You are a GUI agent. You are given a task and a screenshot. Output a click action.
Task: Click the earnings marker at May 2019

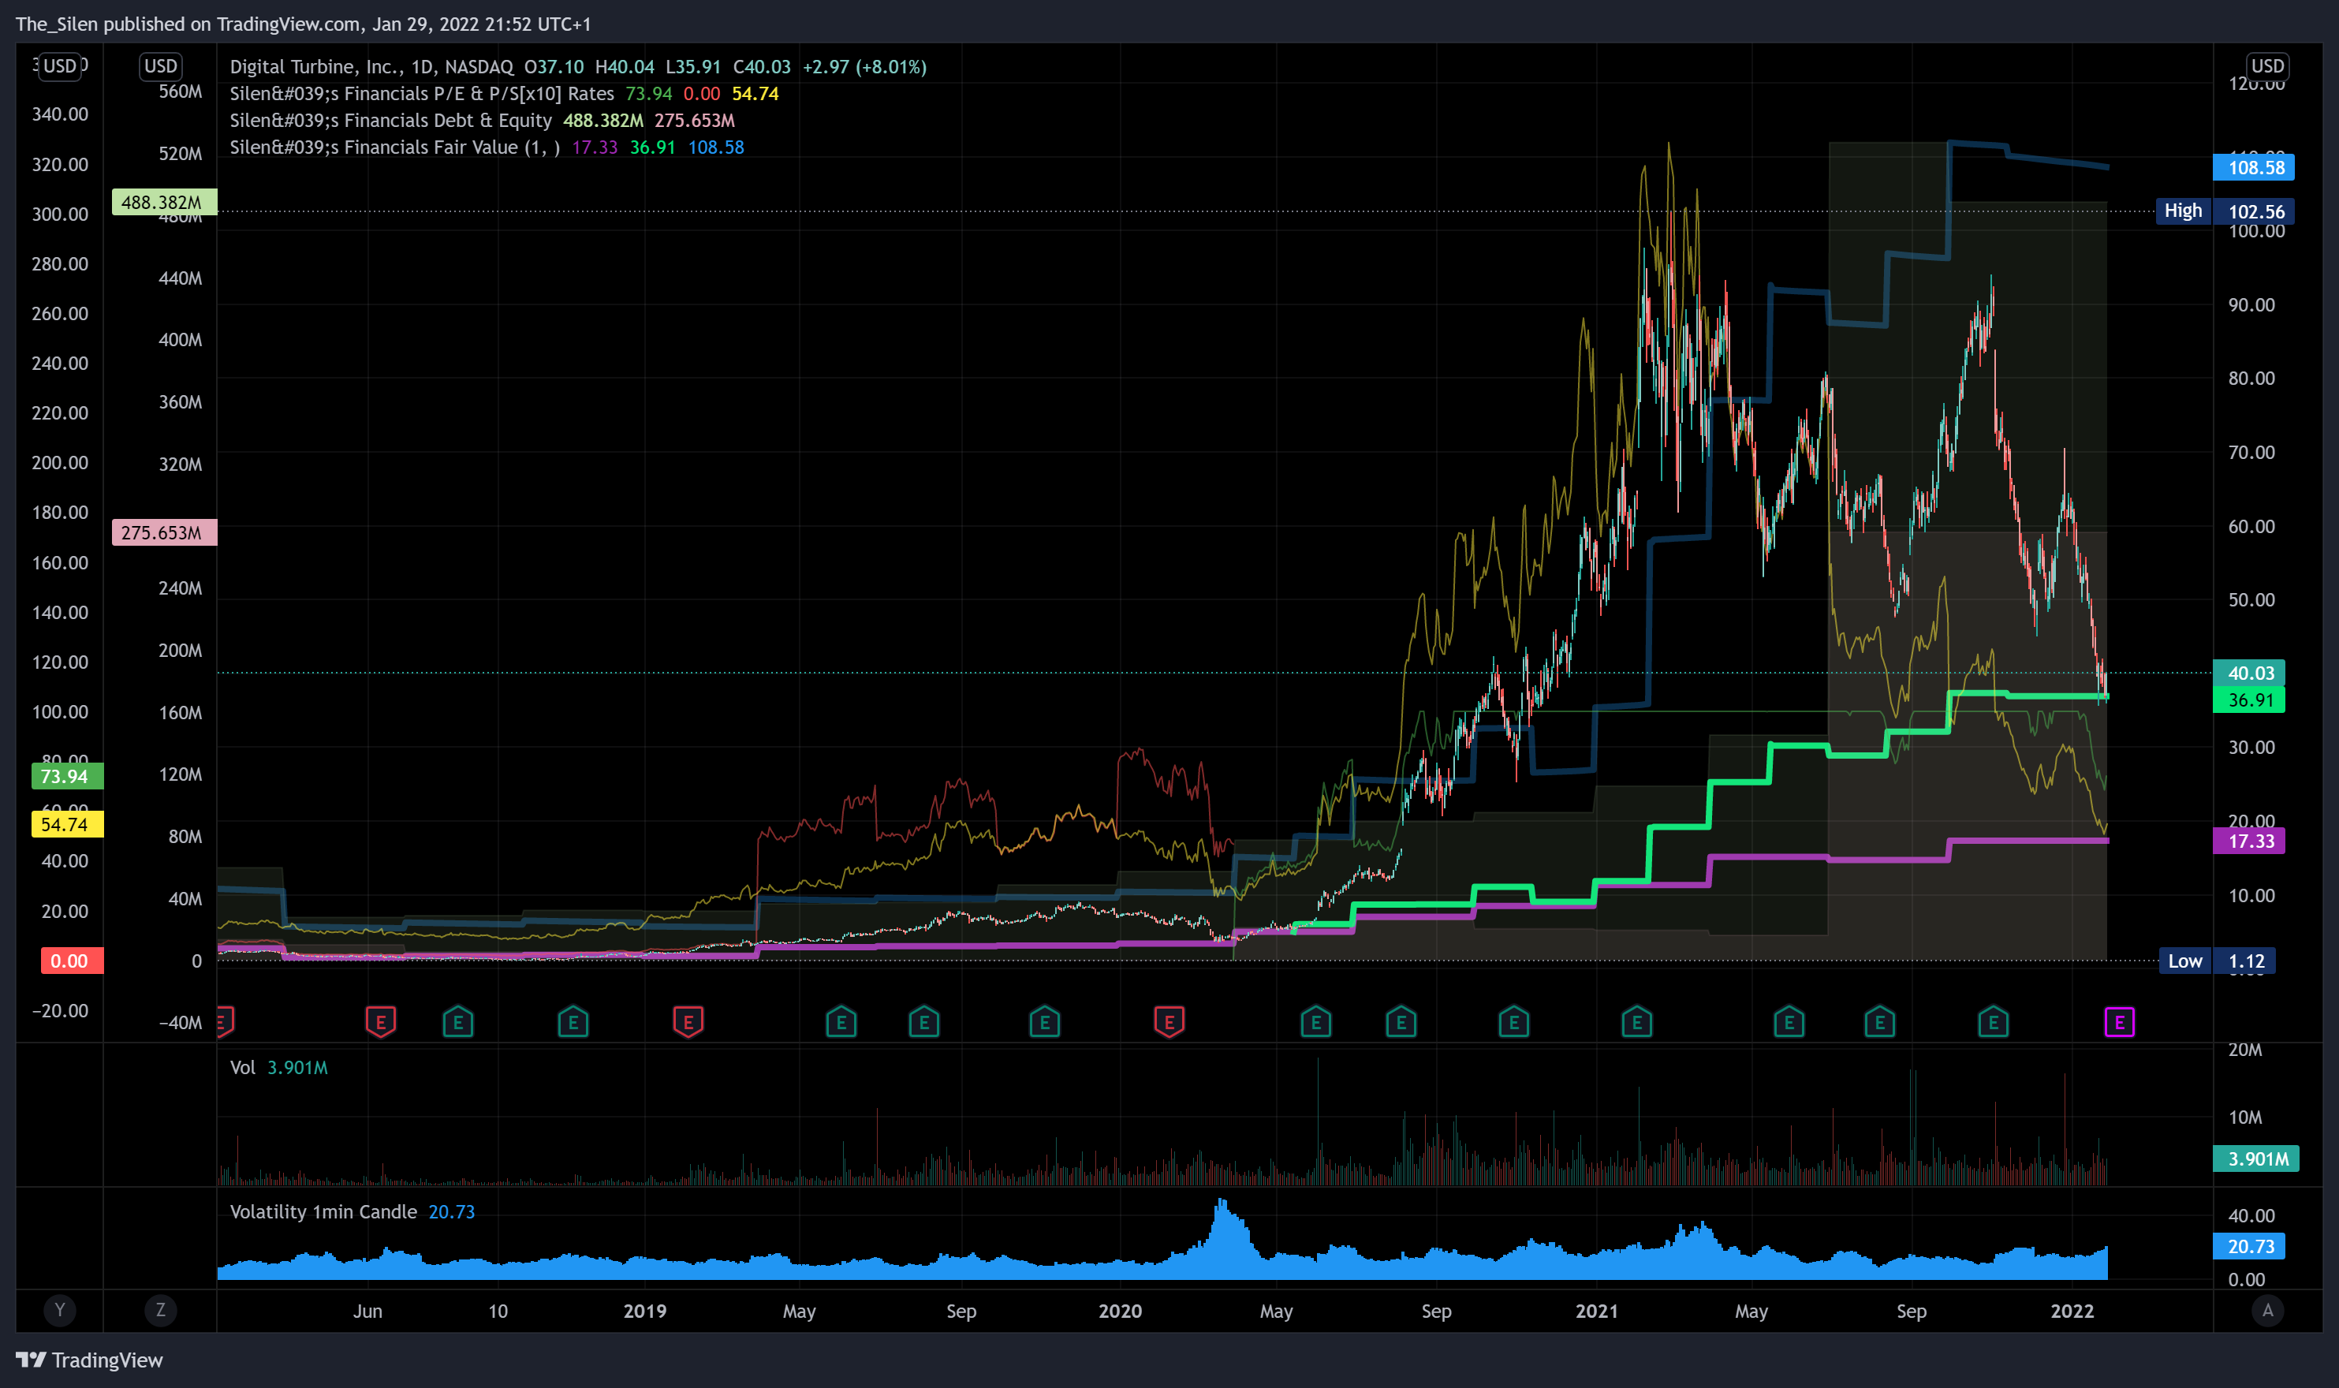pyautogui.click(x=841, y=1021)
